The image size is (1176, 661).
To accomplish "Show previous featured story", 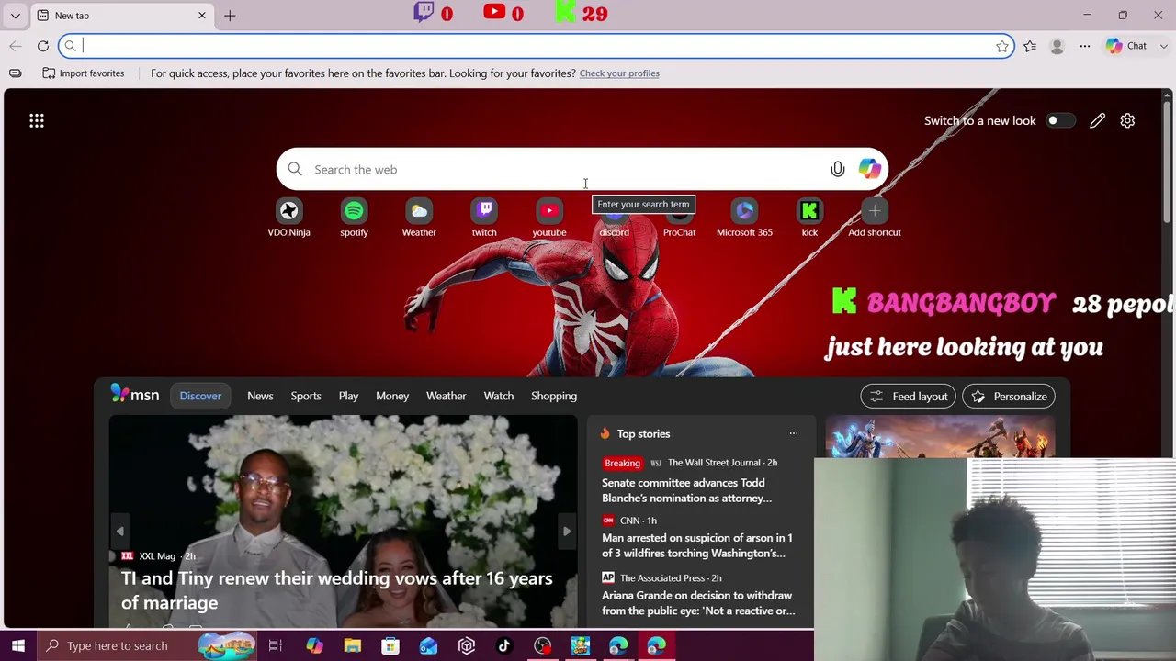I will [x=119, y=531].
